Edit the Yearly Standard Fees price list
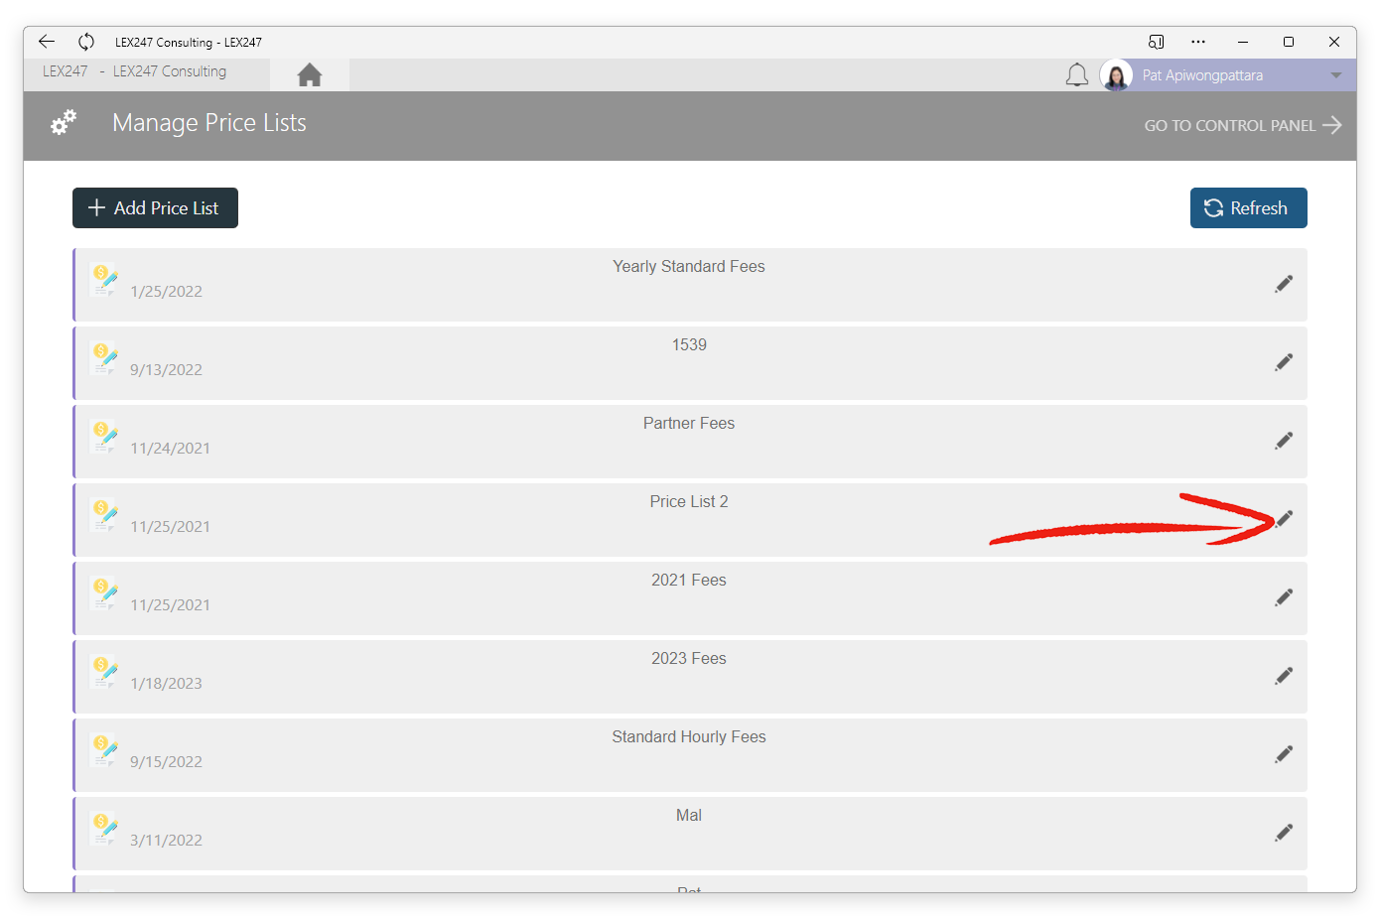Viewport: 1380px width, 918px height. point(1284,284)
